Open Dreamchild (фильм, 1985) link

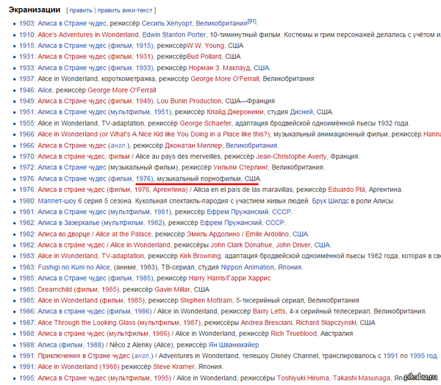78,289
